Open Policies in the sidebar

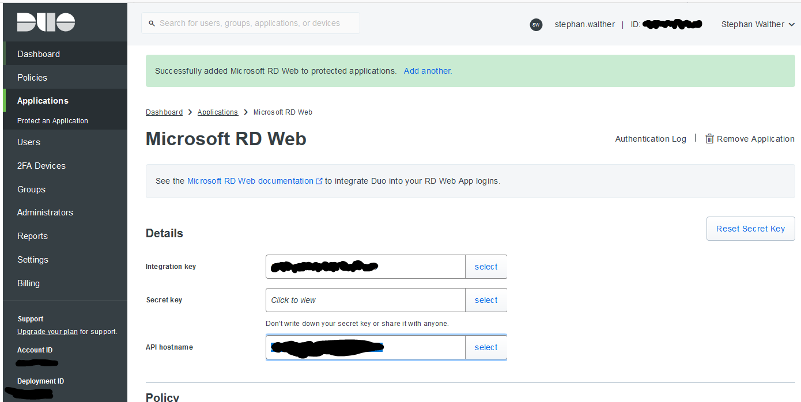click(65, 77)
